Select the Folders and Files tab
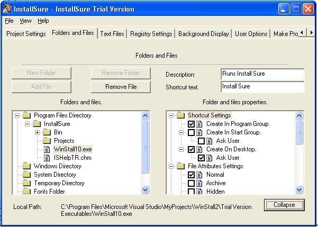Screen dimensions: 318x227 tap(73, 33)
